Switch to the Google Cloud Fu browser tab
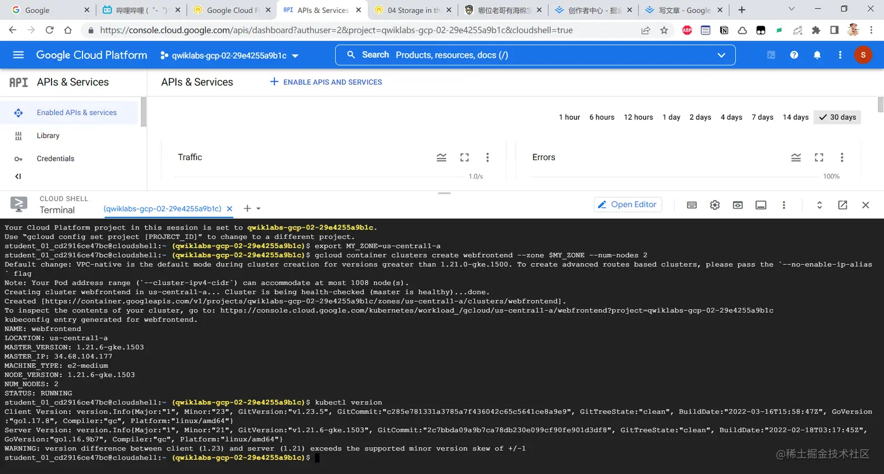 232,10
